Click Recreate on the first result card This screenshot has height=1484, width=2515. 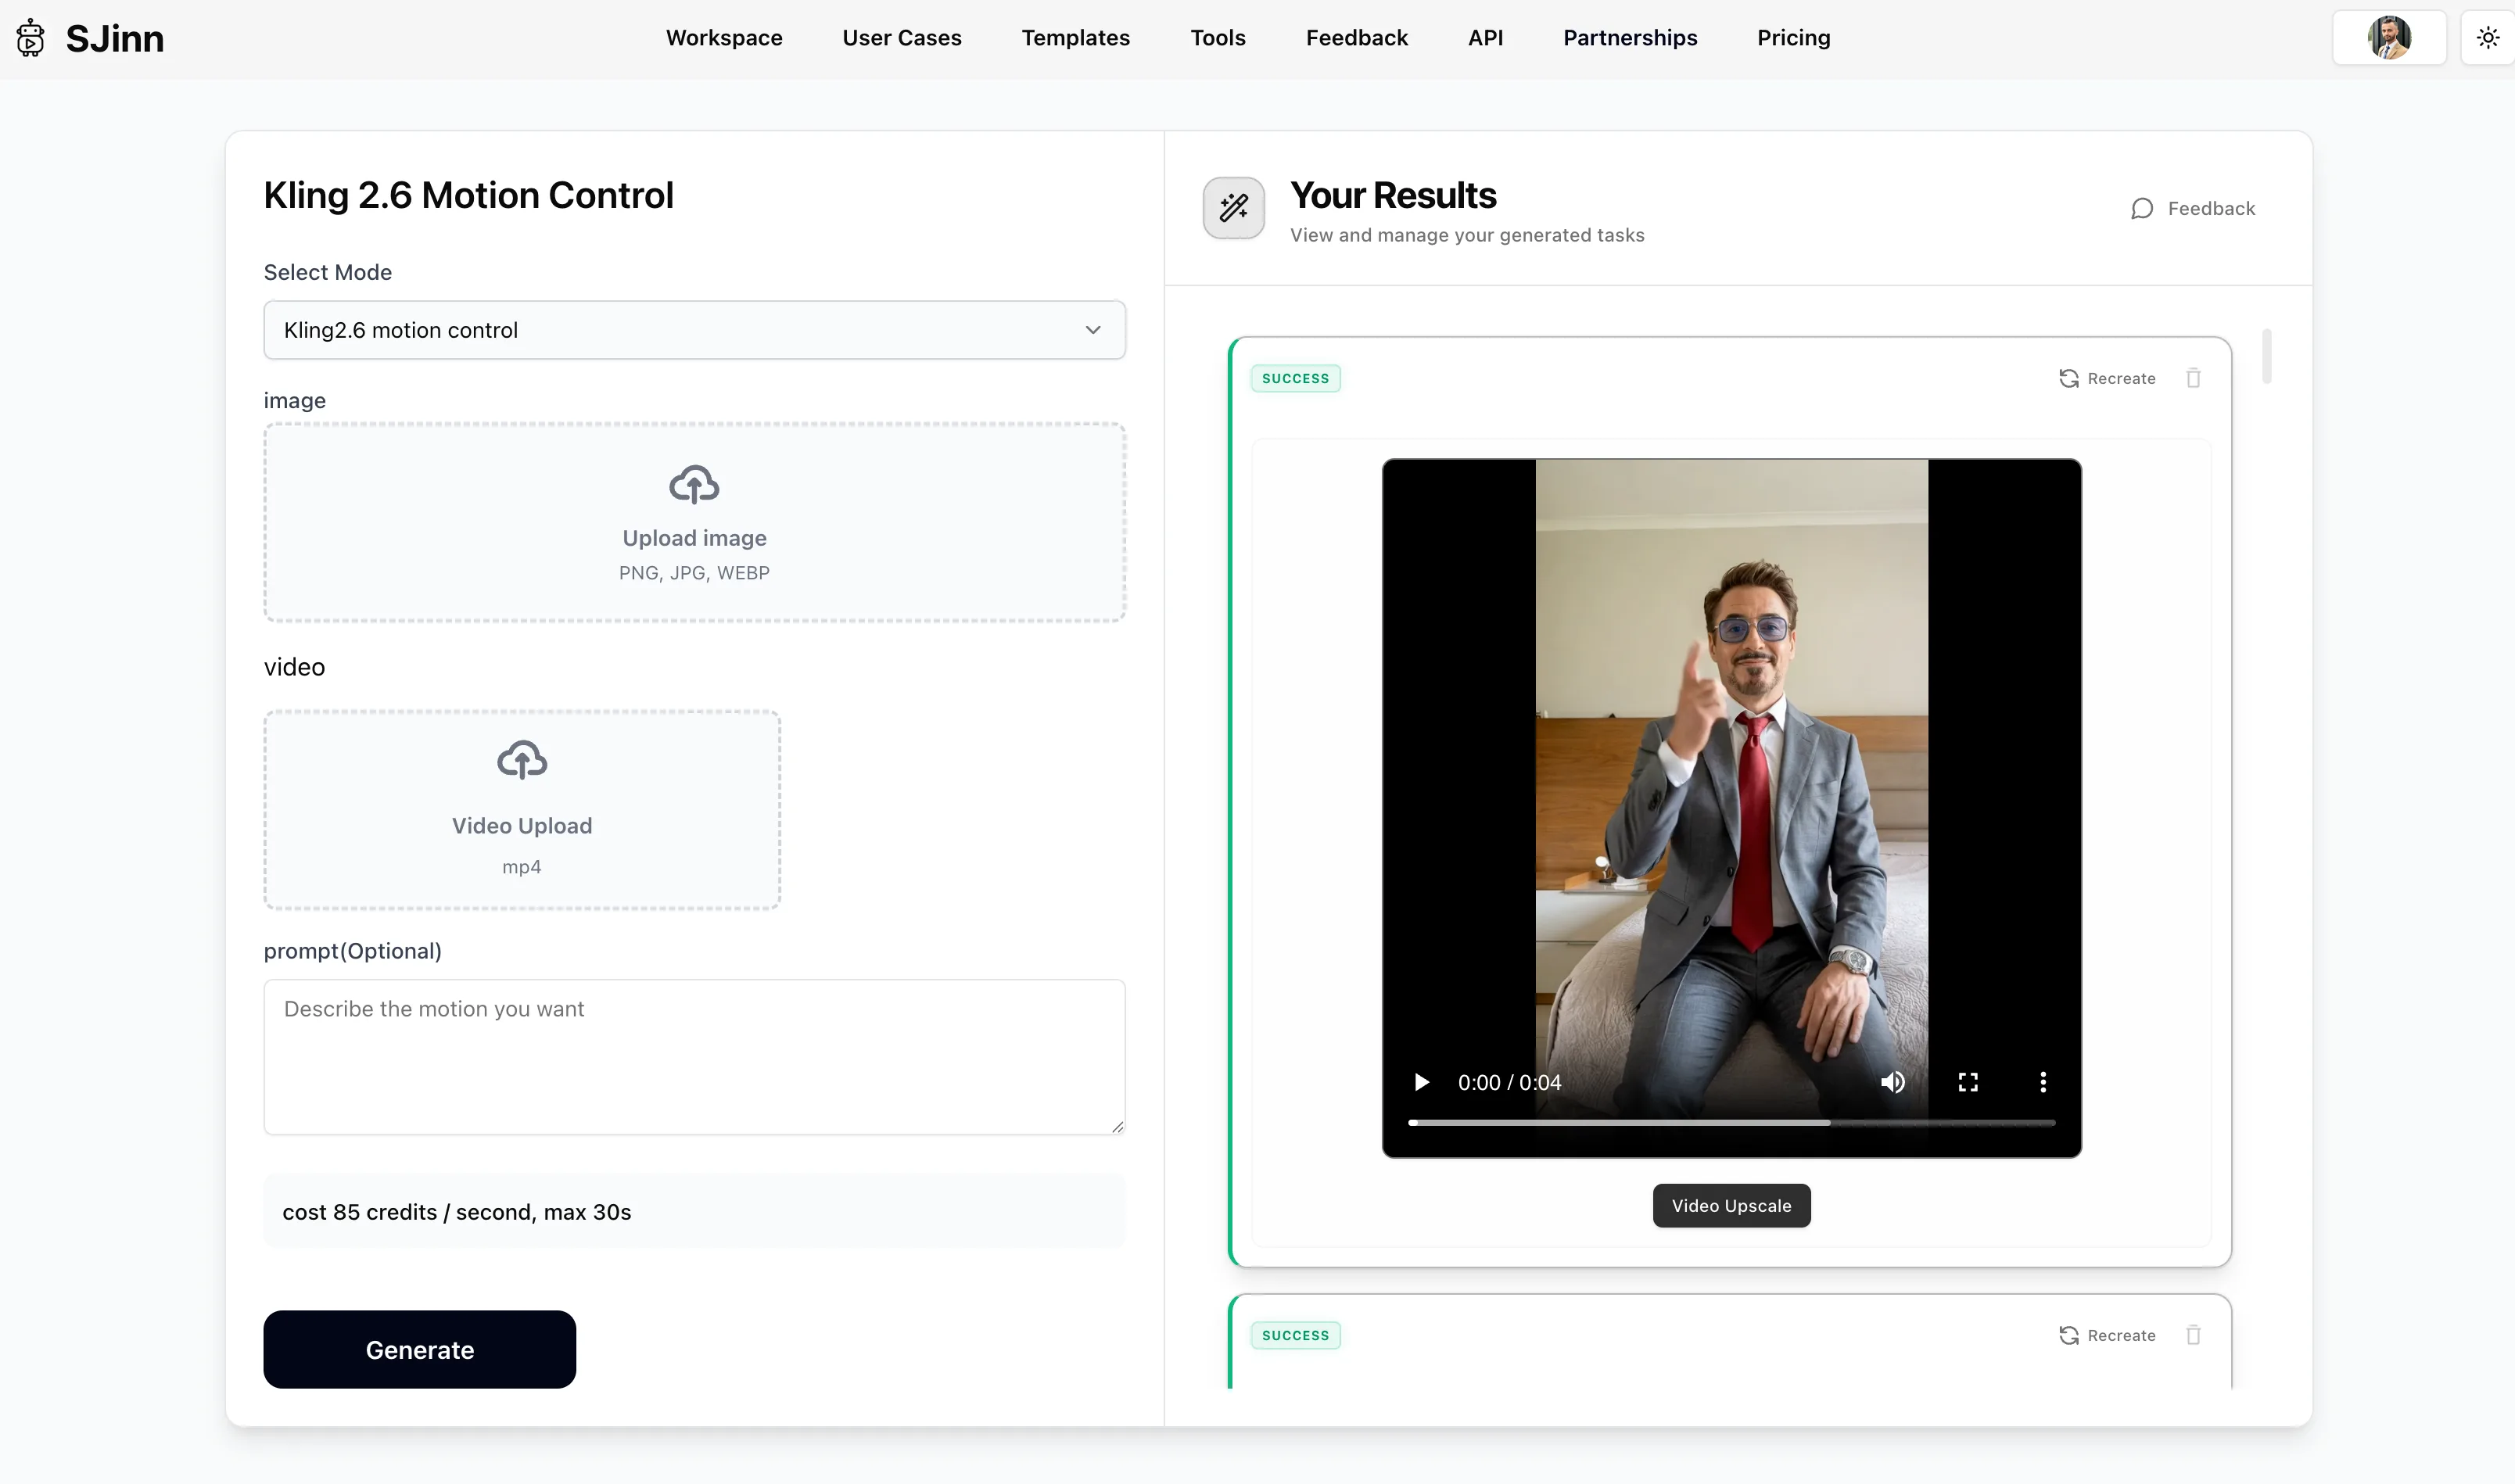tap(2107, 378)
